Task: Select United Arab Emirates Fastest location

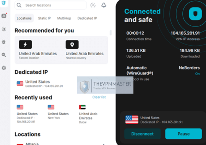Action: point(38,50)
